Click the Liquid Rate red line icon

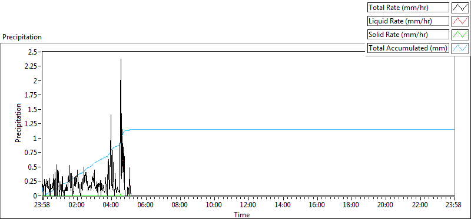[x=460, y=21]
